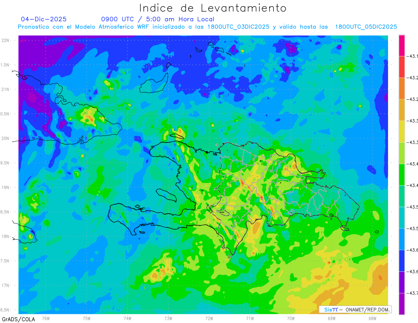Click the '71W' longitude label
This screenshot has height=323, width=418.
tap(250, 318)
